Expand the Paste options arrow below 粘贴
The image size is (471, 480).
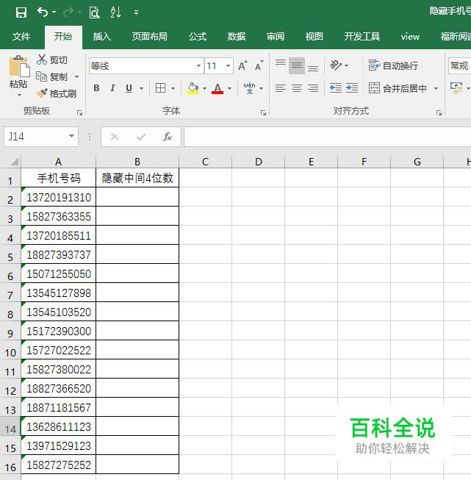pyautogui.click(x=19, y=96)
